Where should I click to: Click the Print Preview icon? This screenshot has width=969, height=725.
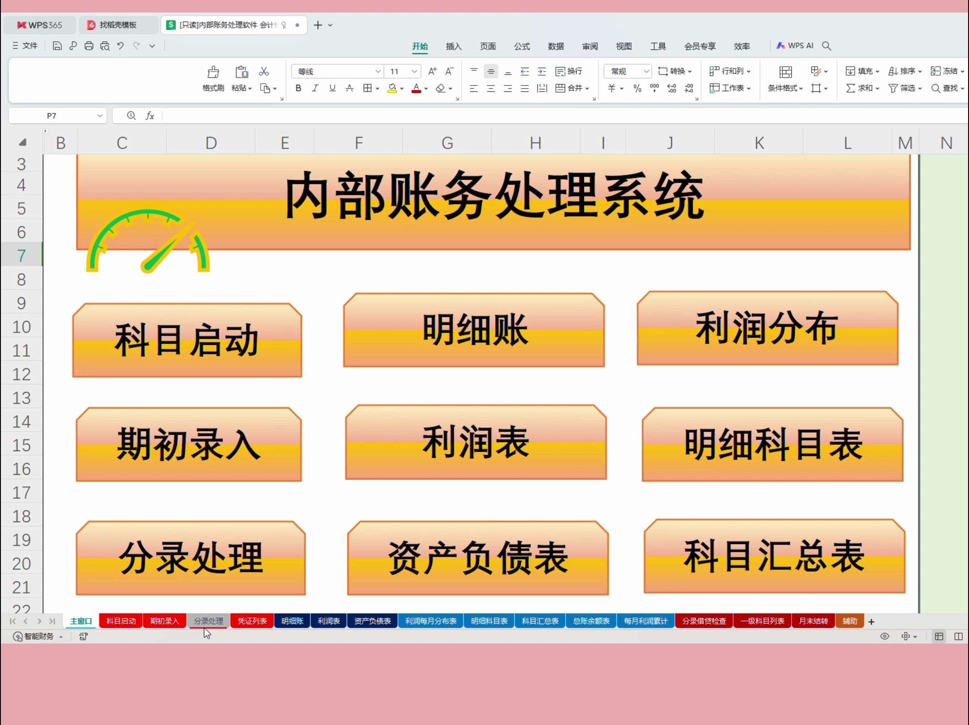105,46
